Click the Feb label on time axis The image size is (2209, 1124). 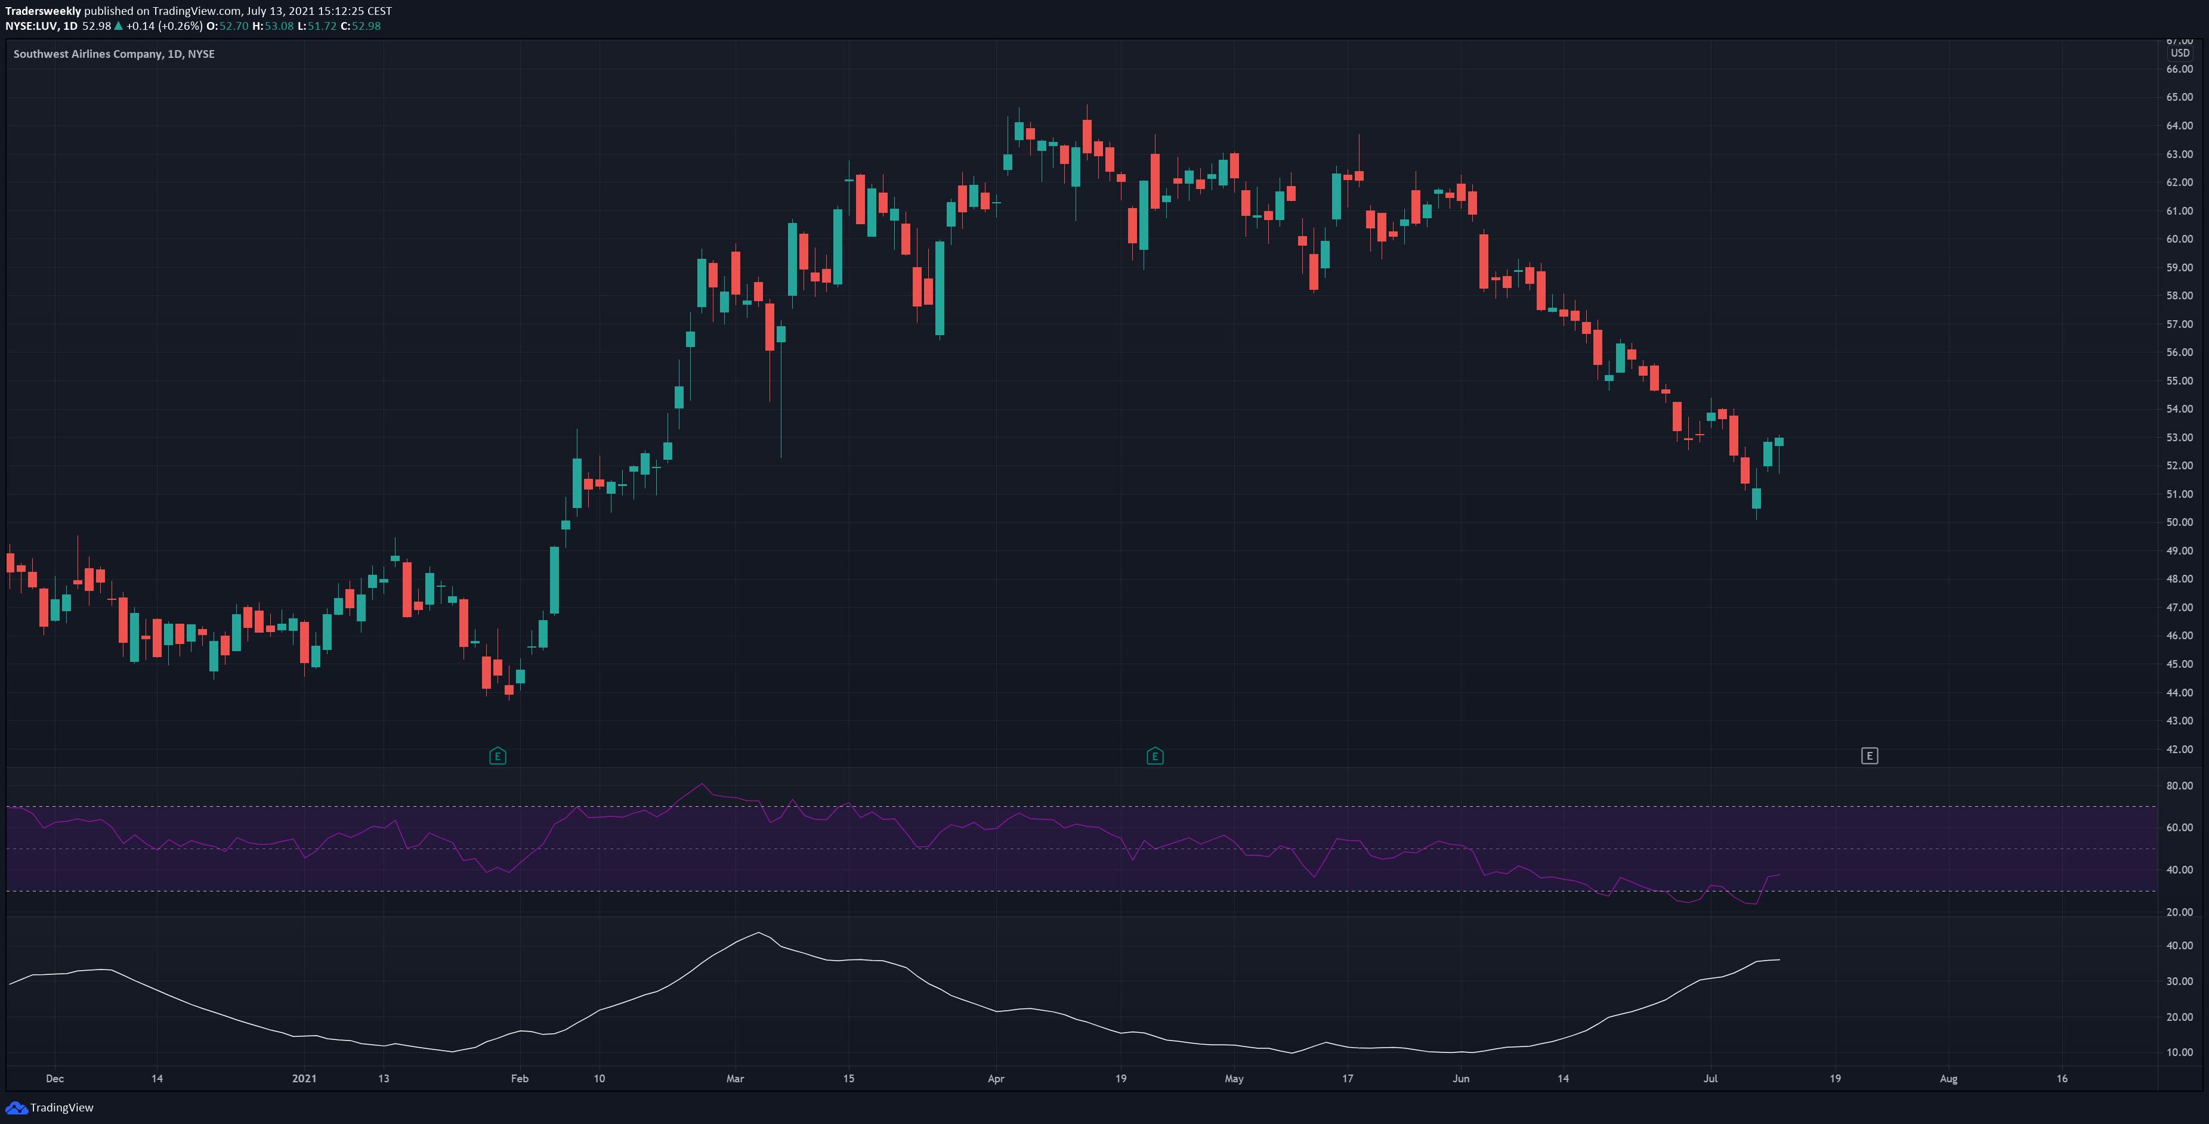(x=520, y=1079)
